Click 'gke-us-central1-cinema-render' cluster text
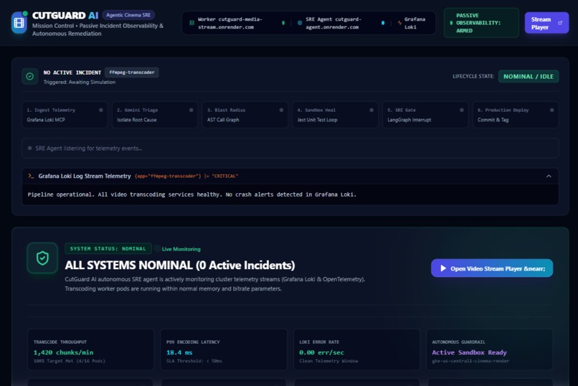 470,361
